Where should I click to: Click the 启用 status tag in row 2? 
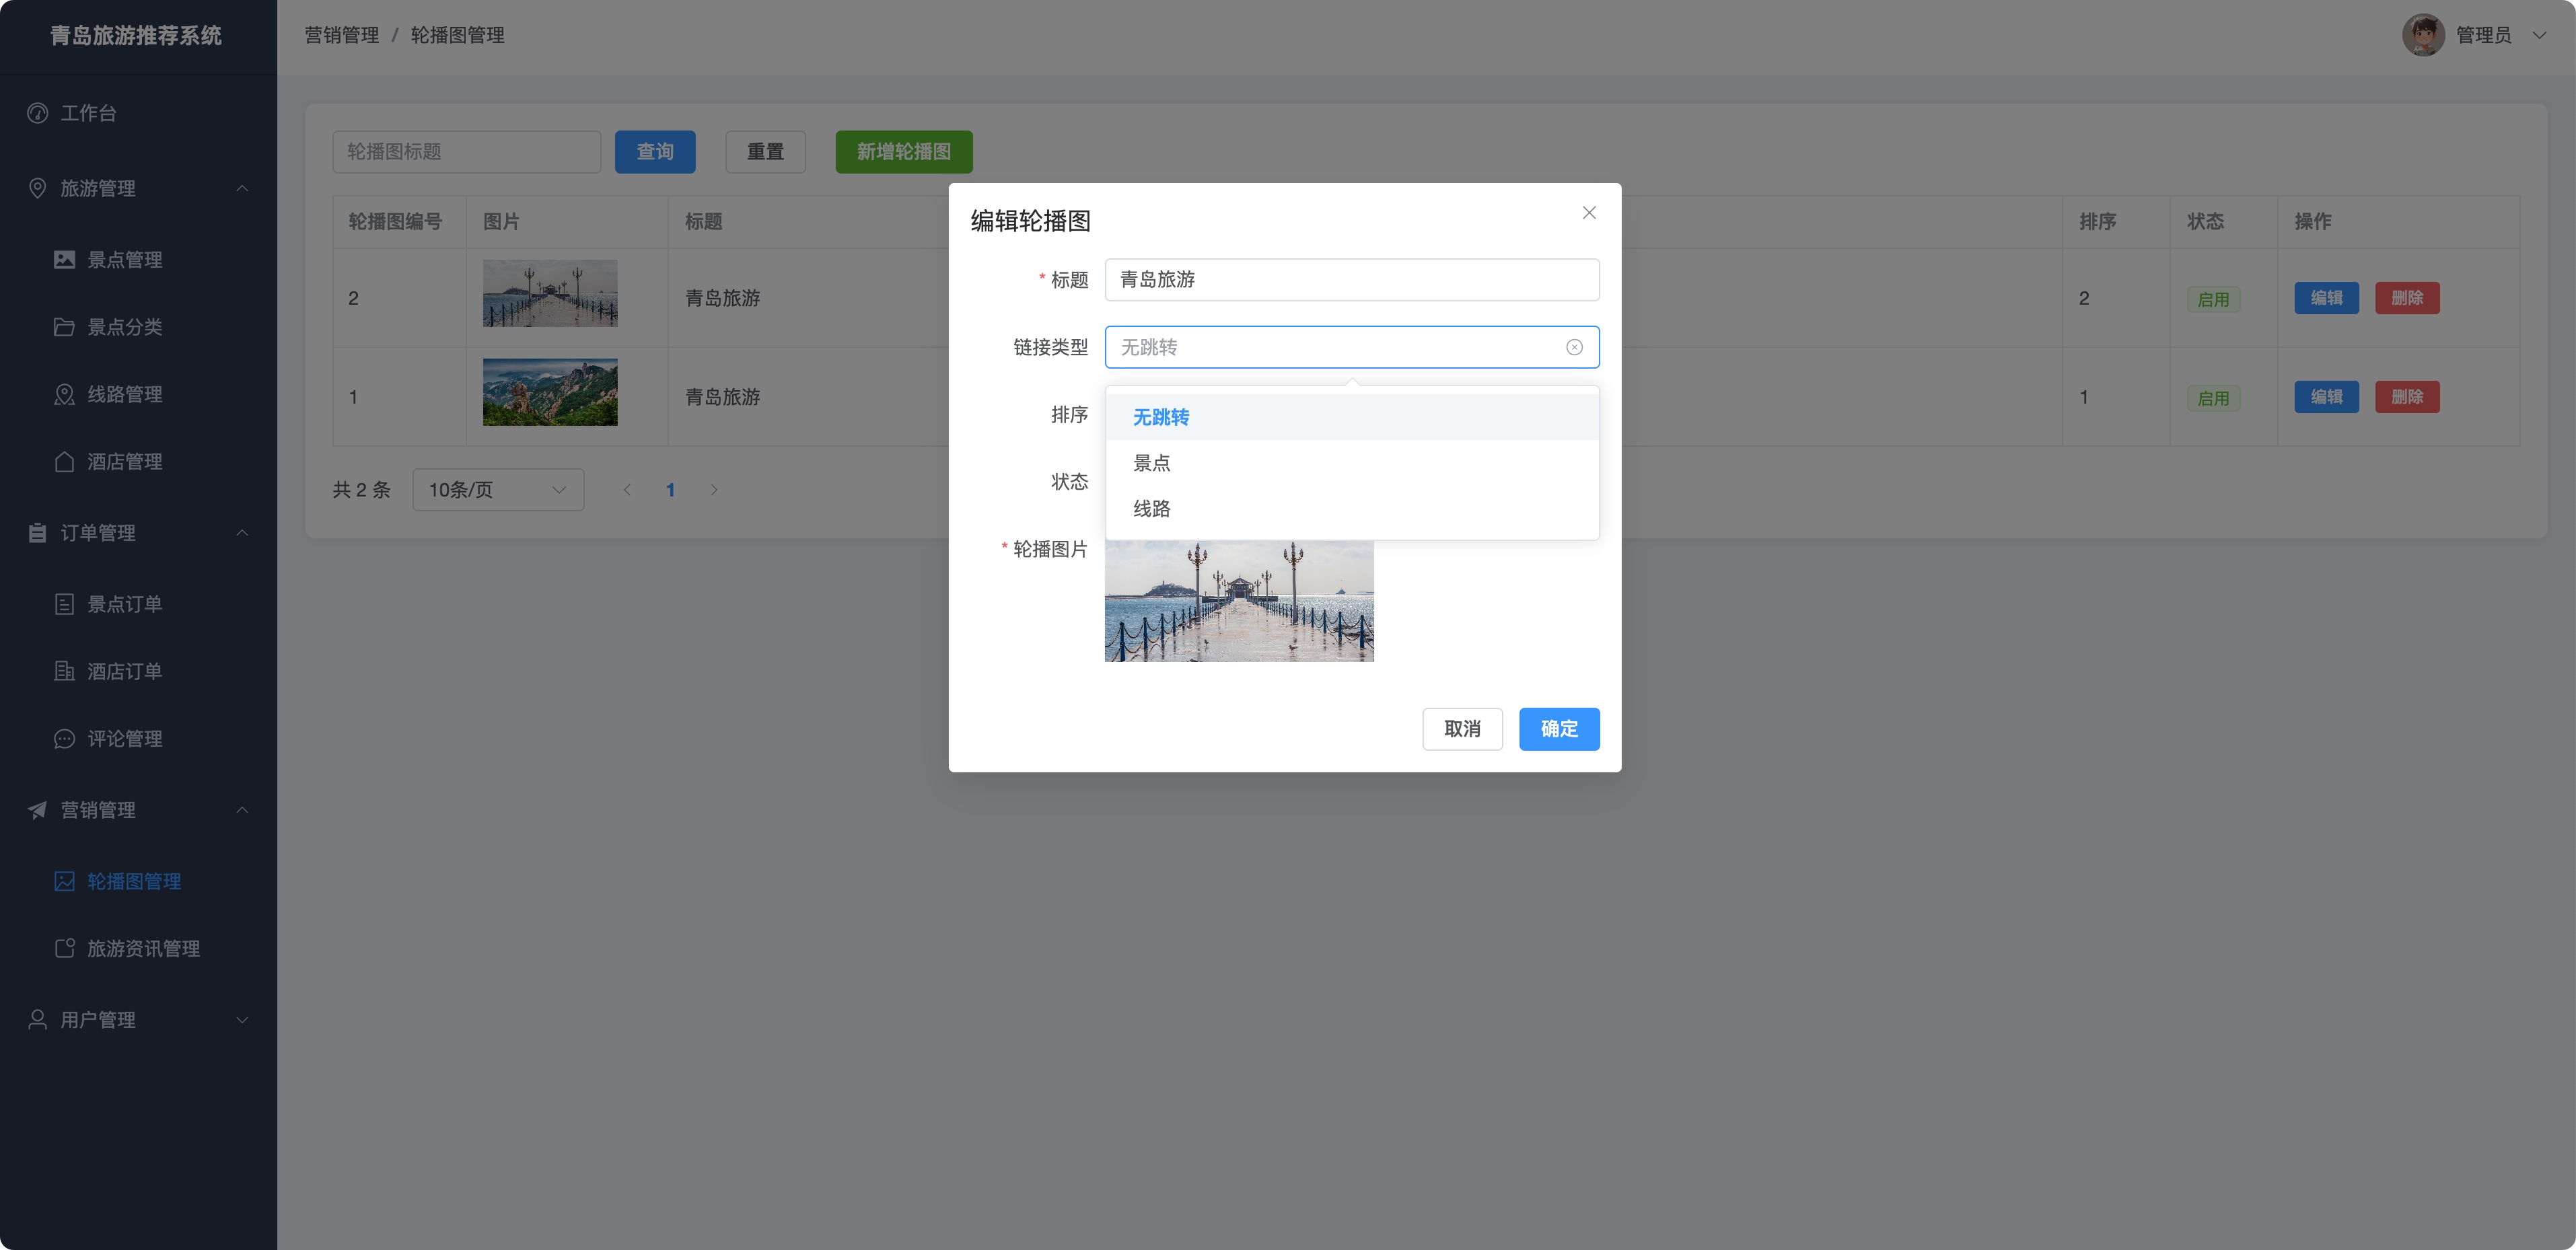click(2213, 299)
